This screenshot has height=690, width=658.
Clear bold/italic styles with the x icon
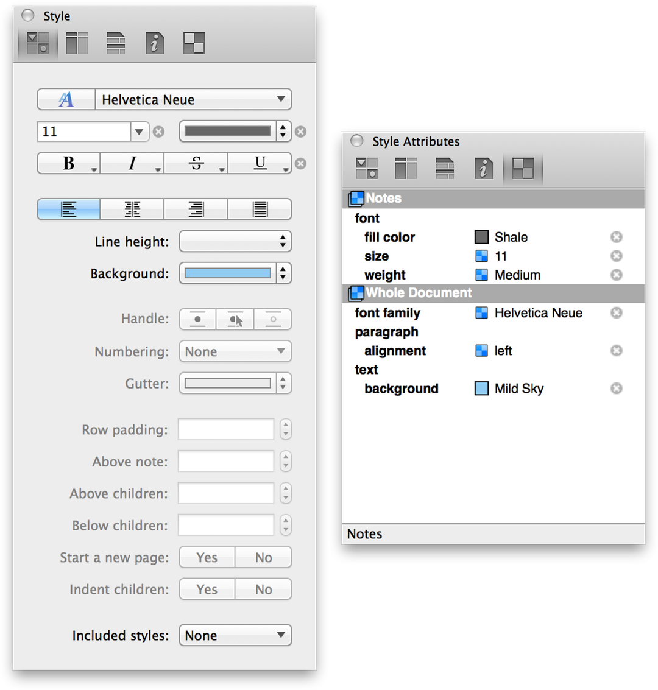300,164
